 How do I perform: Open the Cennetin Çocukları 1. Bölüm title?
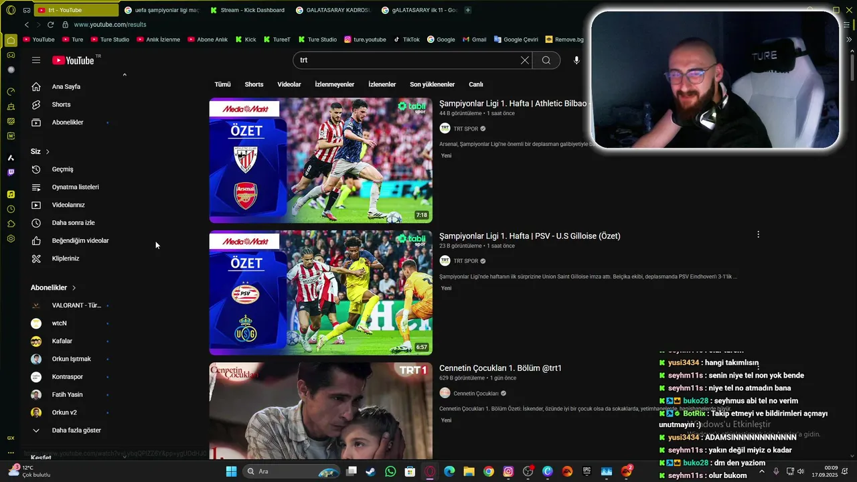(500, 368)
